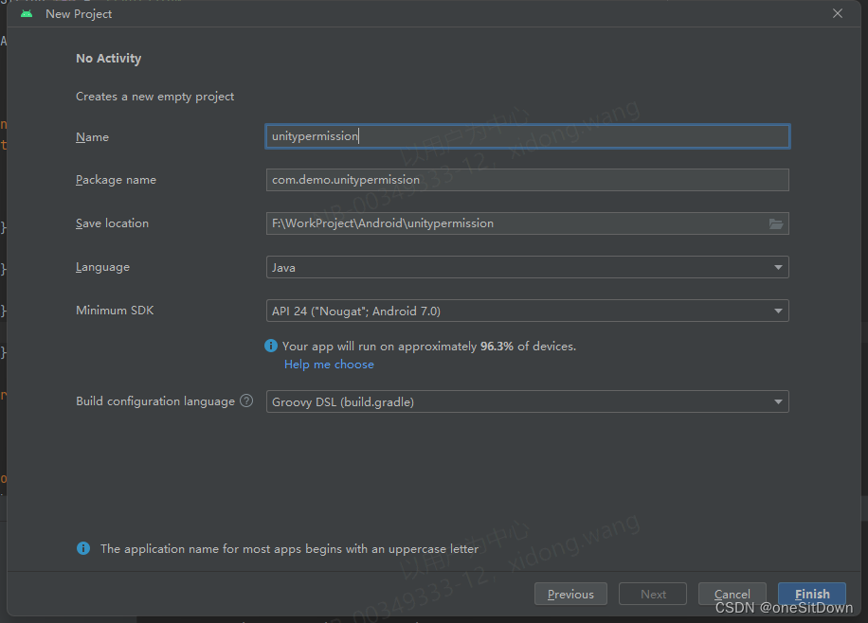Click the help question mark for Build configuration language
This screenshot has height=623, width=868.
246,400
